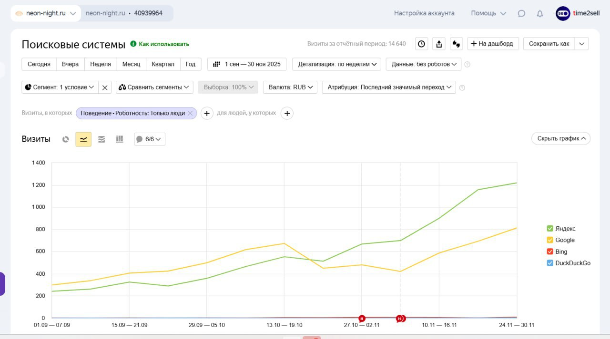Select the Месяц period tab

click(131, 64)
